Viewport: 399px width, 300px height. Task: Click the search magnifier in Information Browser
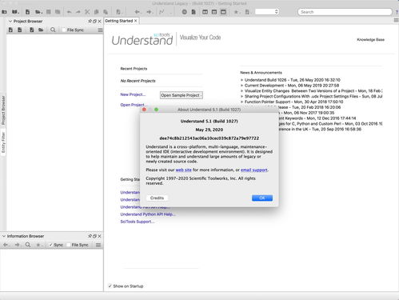28,245
